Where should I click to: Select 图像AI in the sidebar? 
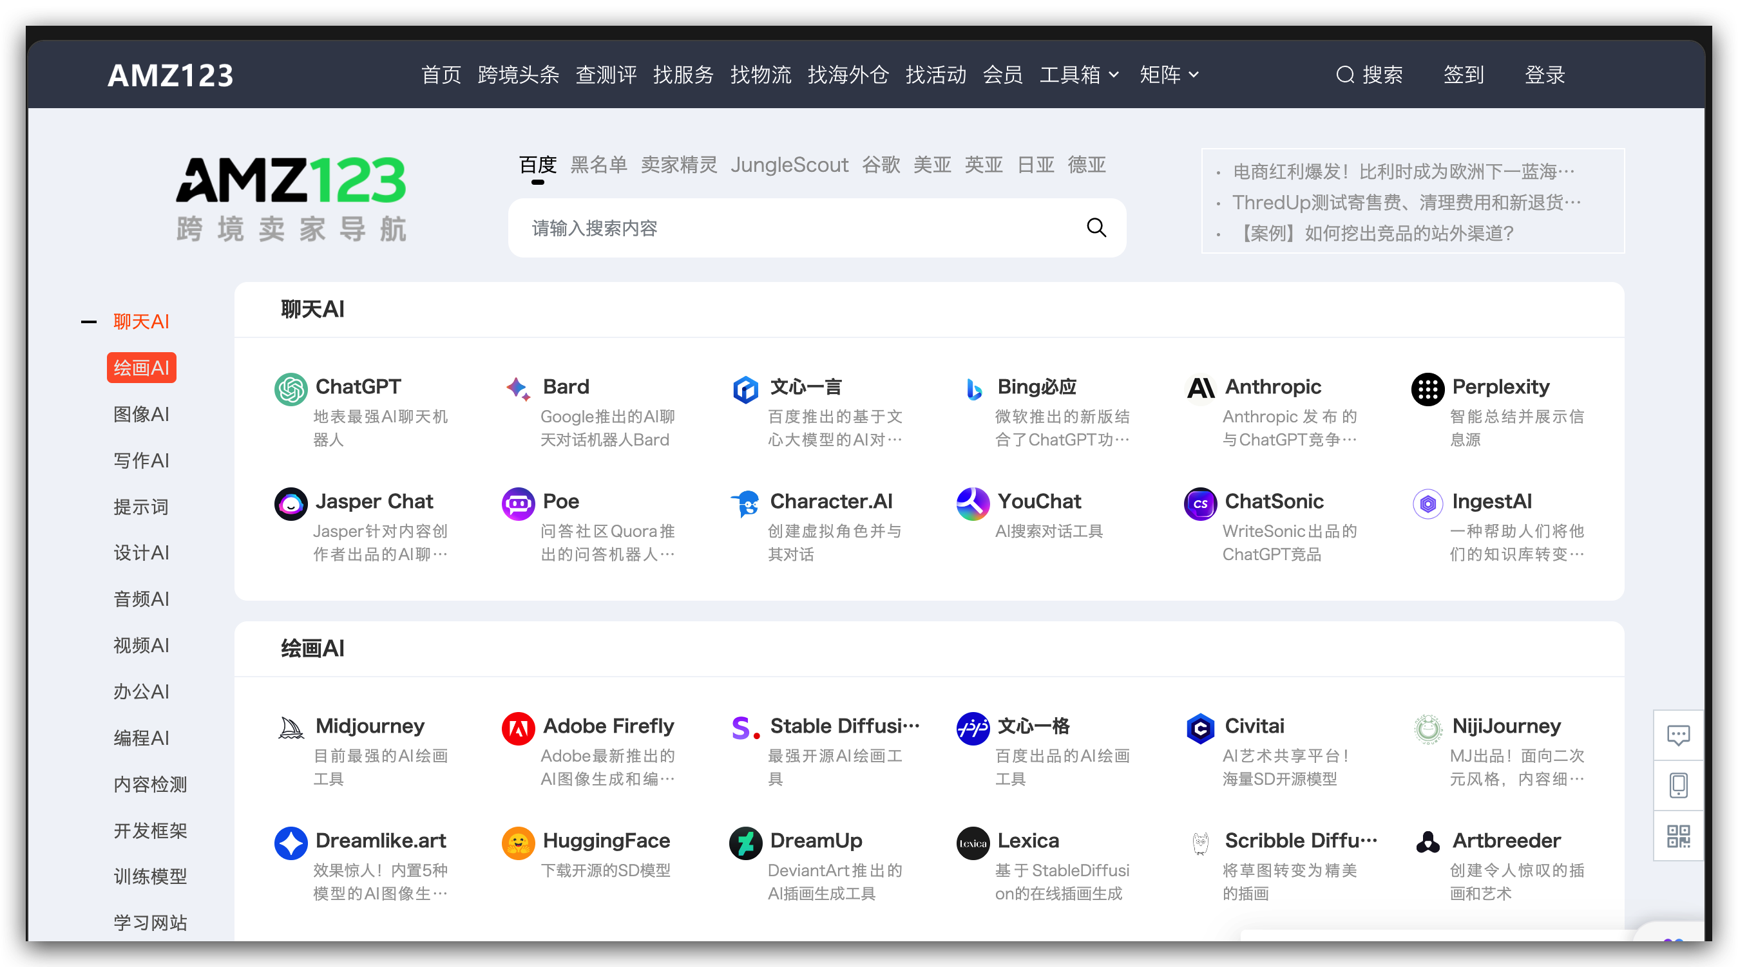(141, 414)
